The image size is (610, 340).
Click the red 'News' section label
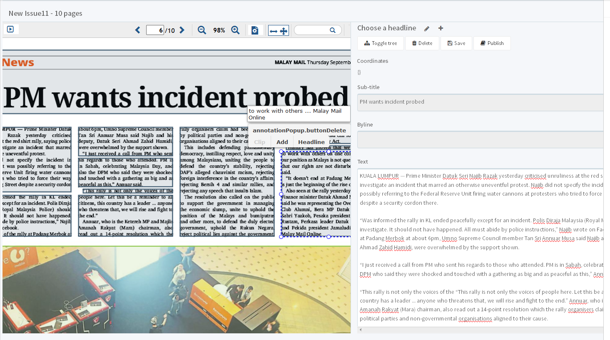(x=18, y=62)
